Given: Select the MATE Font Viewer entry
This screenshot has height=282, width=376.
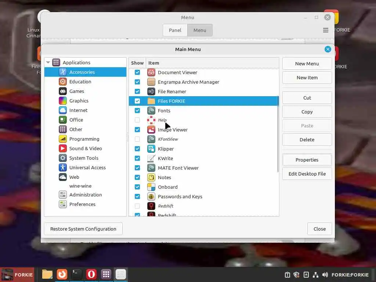Looking at the screenshot, I should click(204, 168).
